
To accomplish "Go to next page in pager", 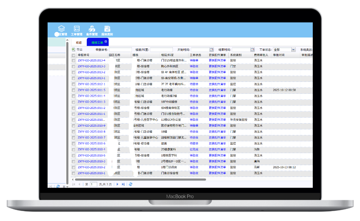I will 117,184.
